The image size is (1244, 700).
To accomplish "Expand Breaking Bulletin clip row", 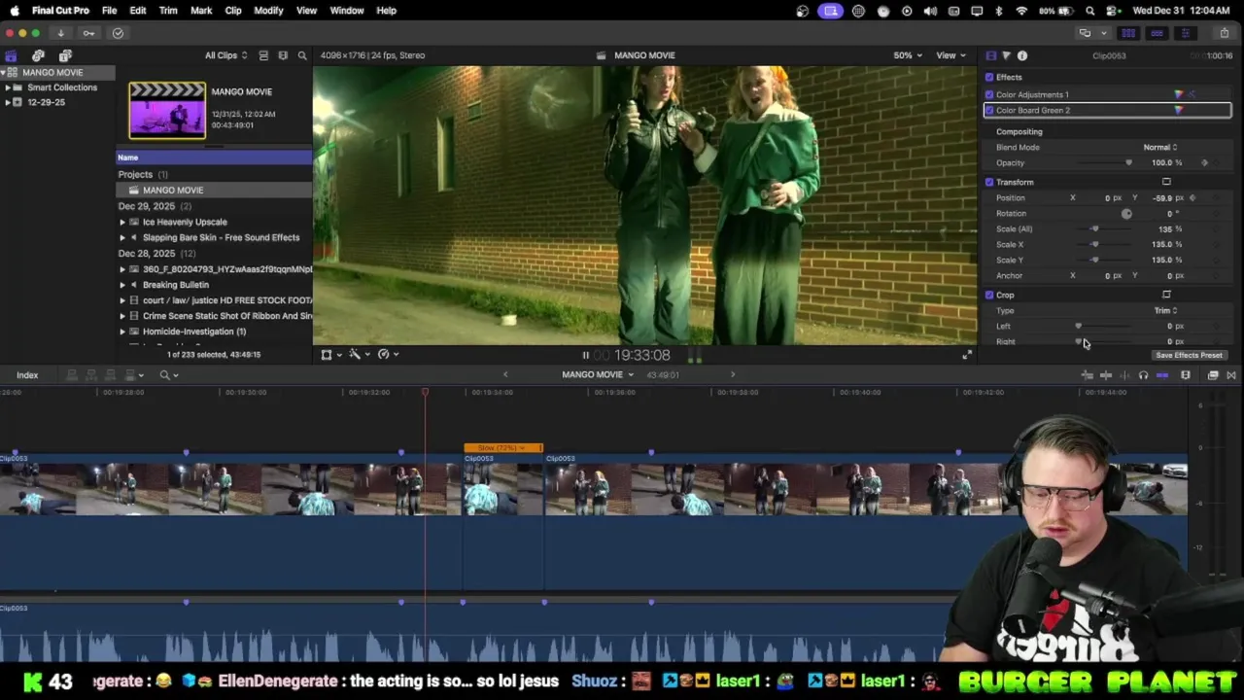I will pyautogui.click(x=122, y=285).
